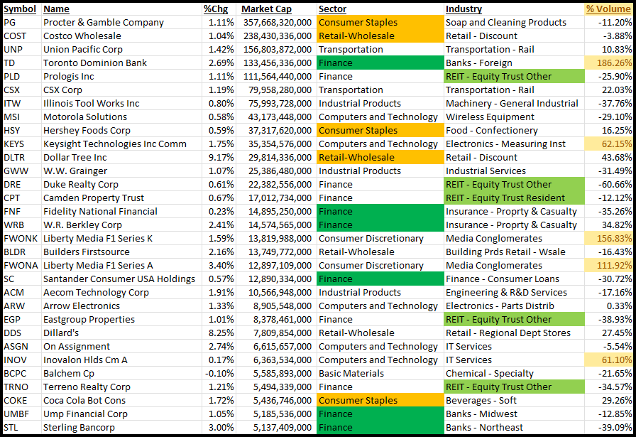Click Arrow Electronics name cell
Image resolution: width=636 pixels, height=437 pixels.
pos(121,306)
